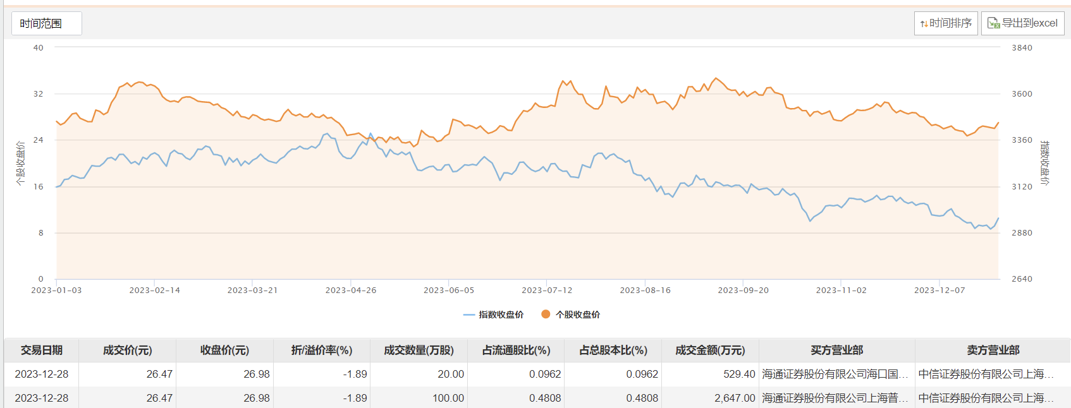
Task: Click the sort arrows icon in 时间排序
Action: pos(924,24)
